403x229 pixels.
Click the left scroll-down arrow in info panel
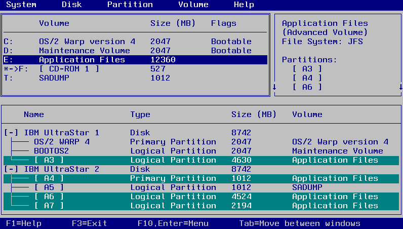point(274,87)
